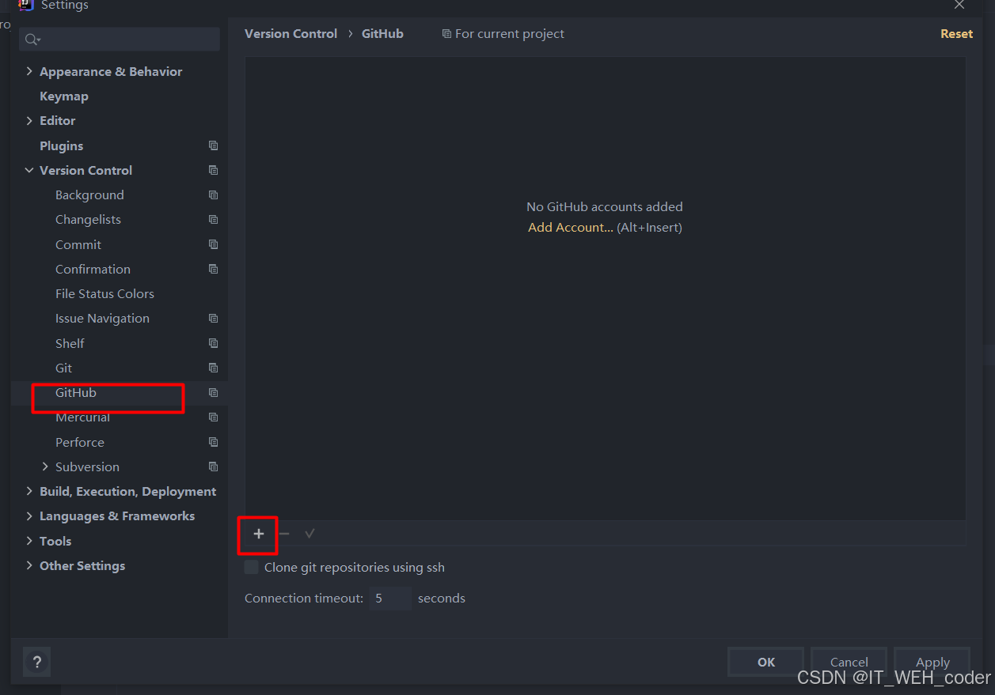Viewport: 995px width, 695px height.
Task: Click the For current project icon
Action: [446, 34]
